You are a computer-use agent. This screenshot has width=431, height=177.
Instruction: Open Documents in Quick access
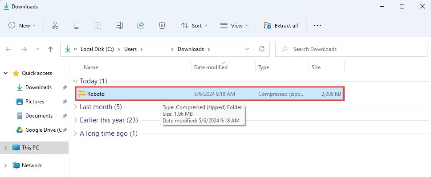pos(39,116)
